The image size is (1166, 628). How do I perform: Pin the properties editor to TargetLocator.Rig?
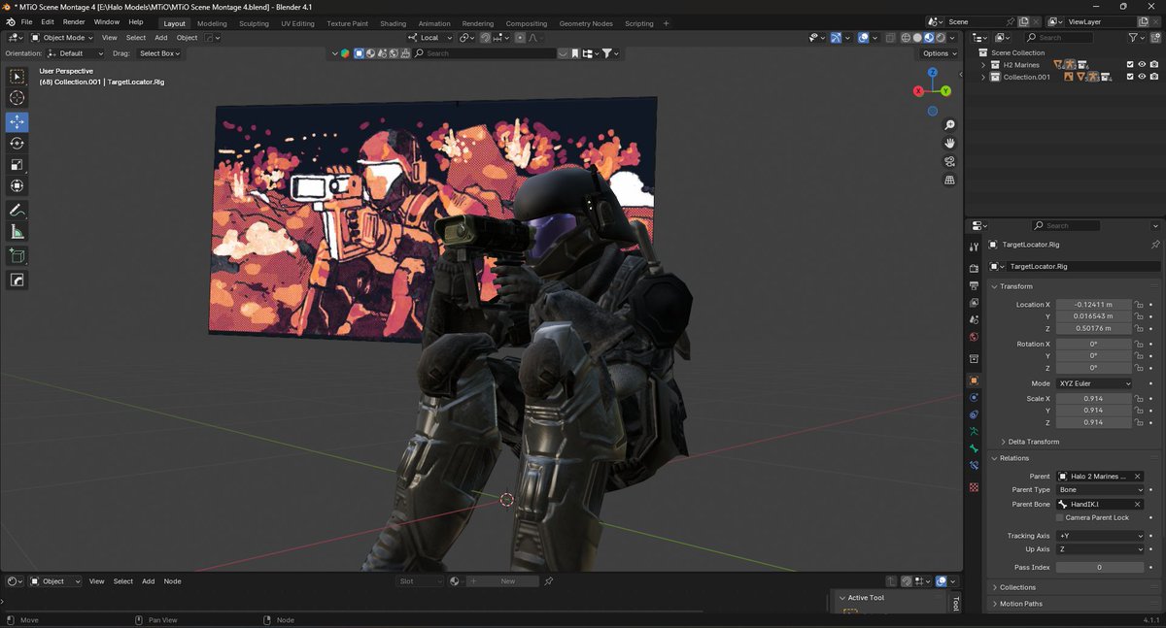click(1155, 245)
